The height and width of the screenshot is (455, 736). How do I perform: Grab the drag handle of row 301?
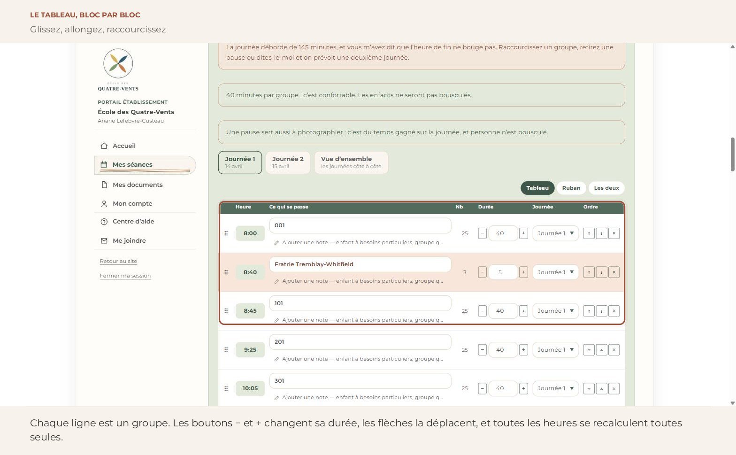[226, 389]
